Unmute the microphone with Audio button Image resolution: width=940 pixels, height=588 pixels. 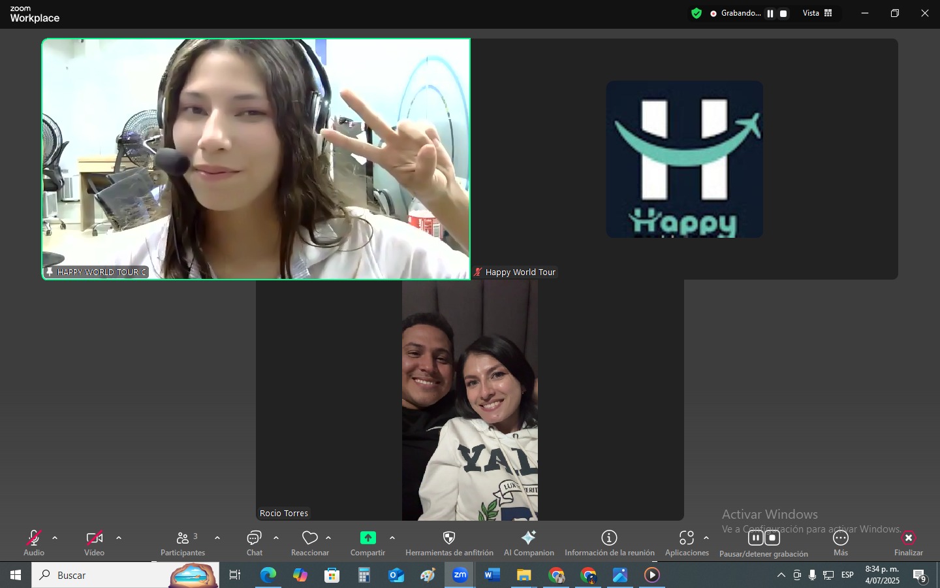[34, 542]
